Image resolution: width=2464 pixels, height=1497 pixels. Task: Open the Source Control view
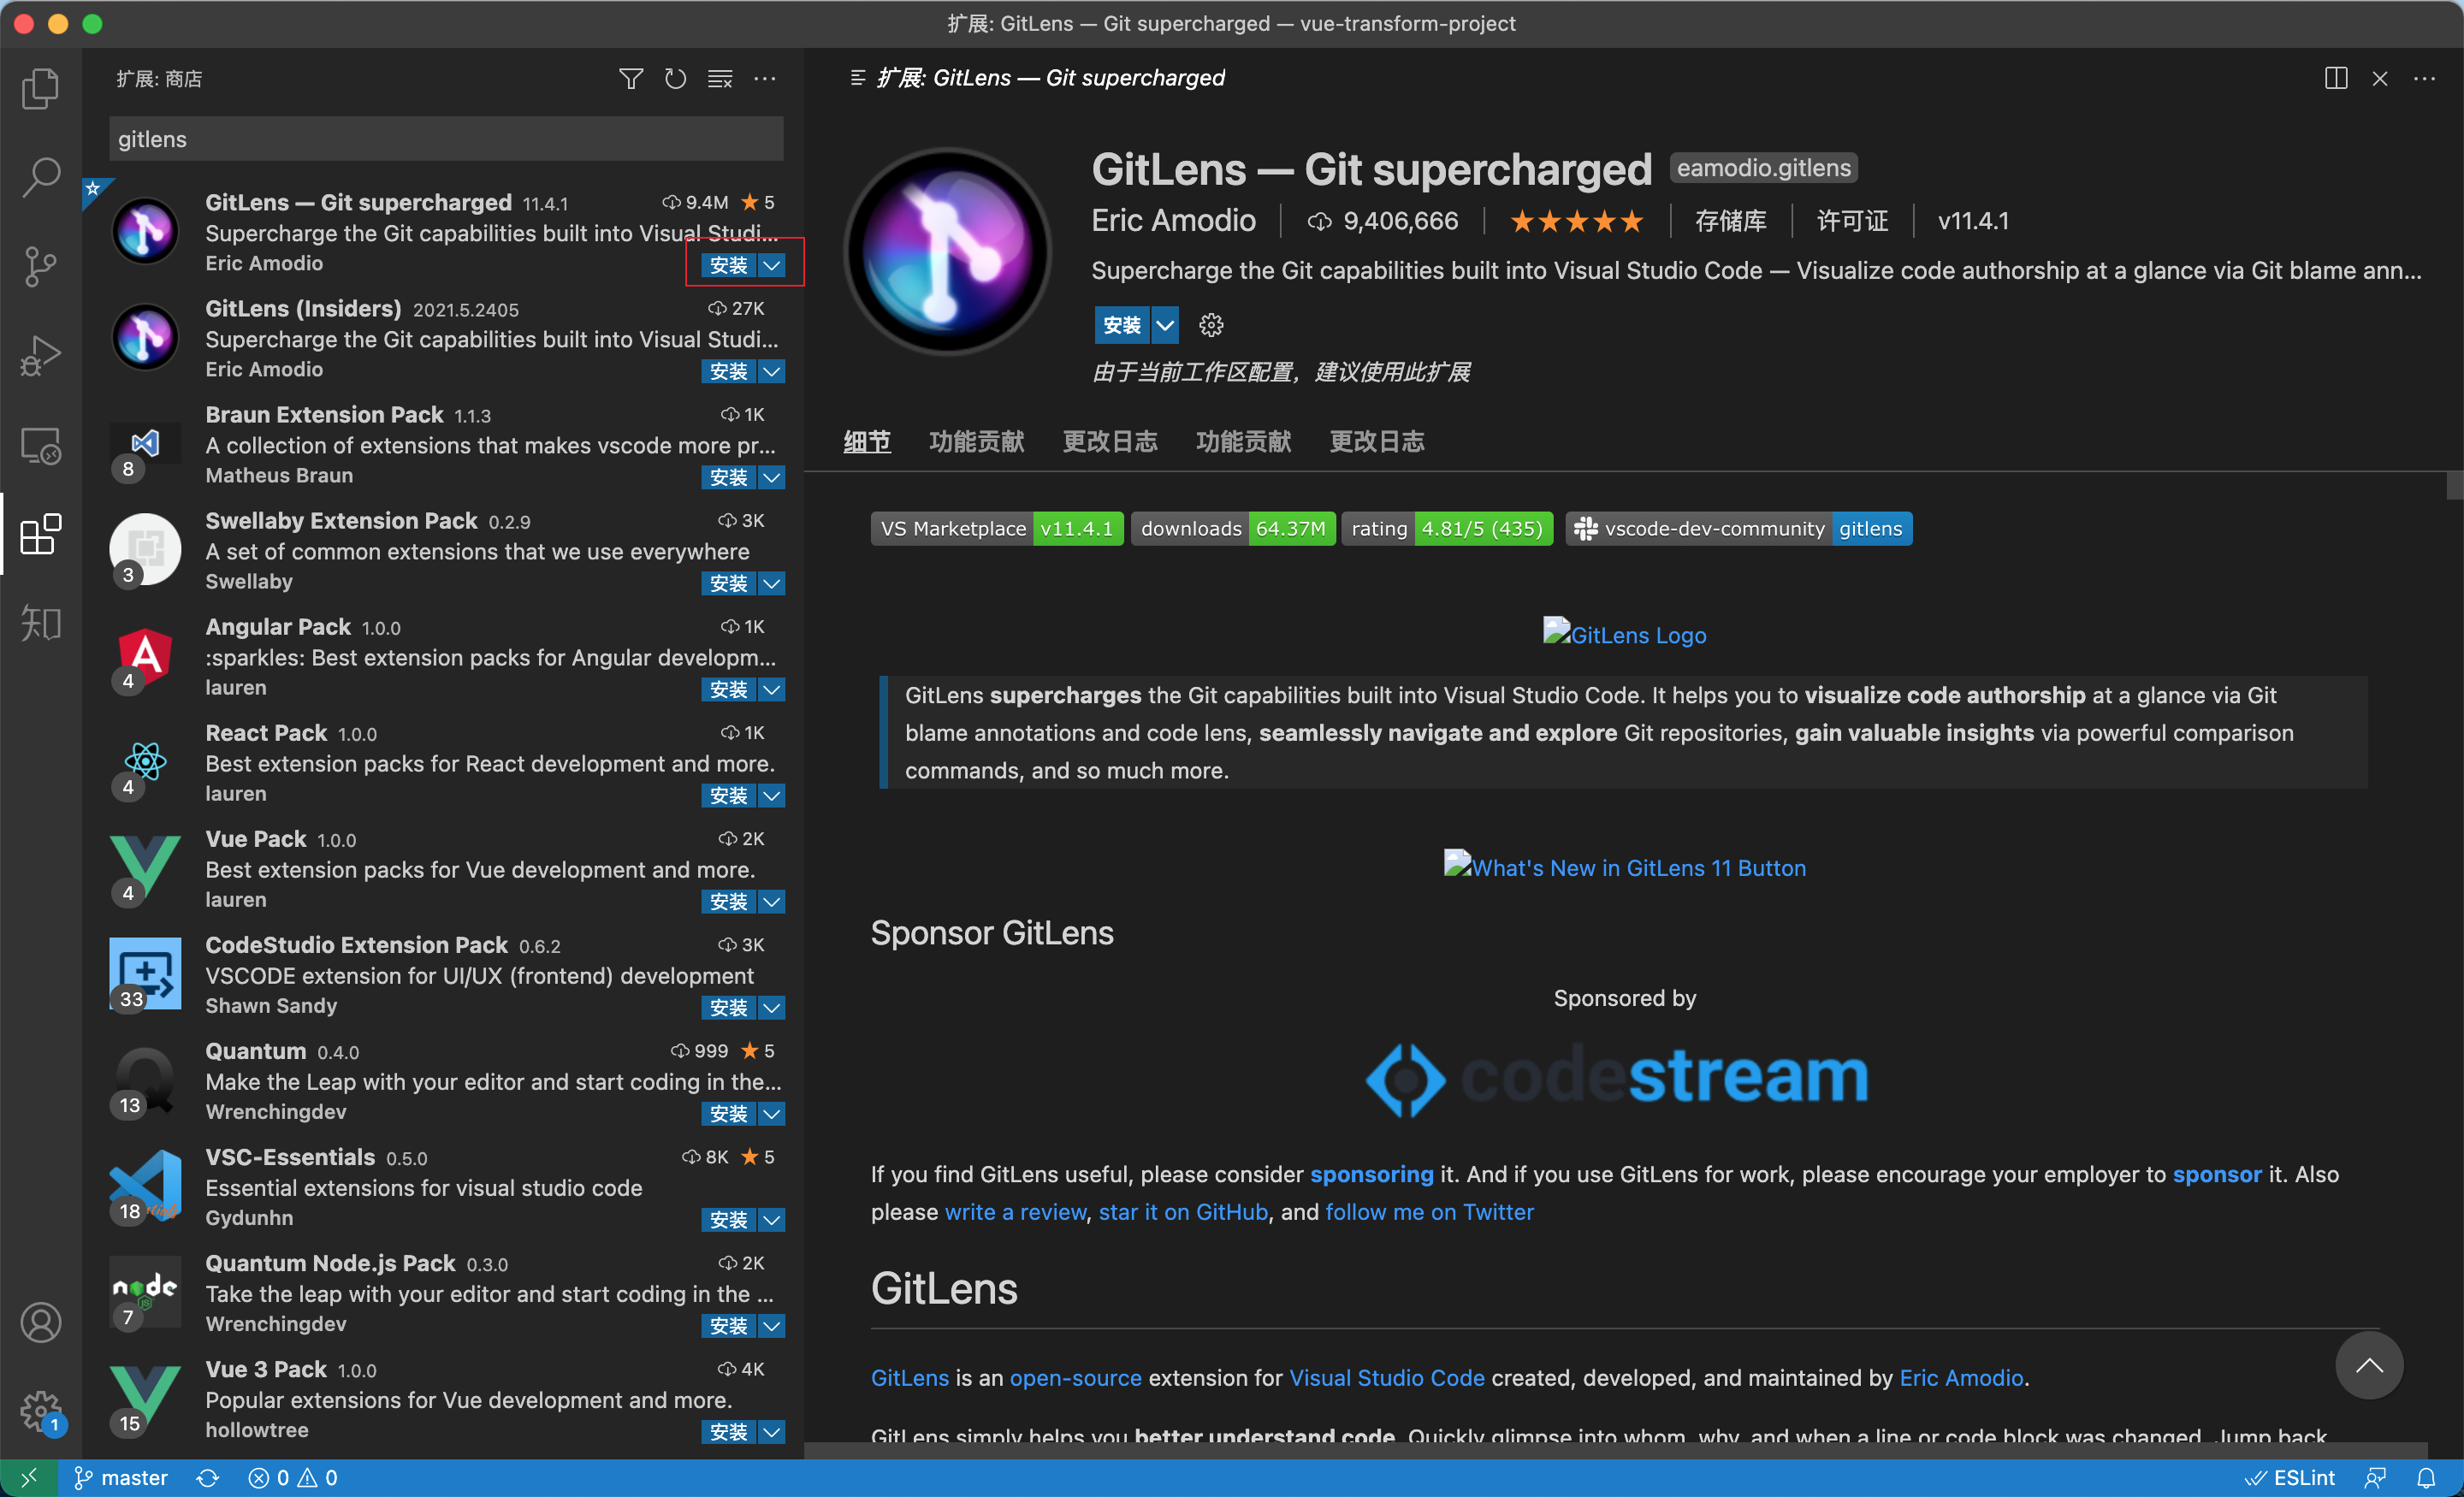point(40,266)
